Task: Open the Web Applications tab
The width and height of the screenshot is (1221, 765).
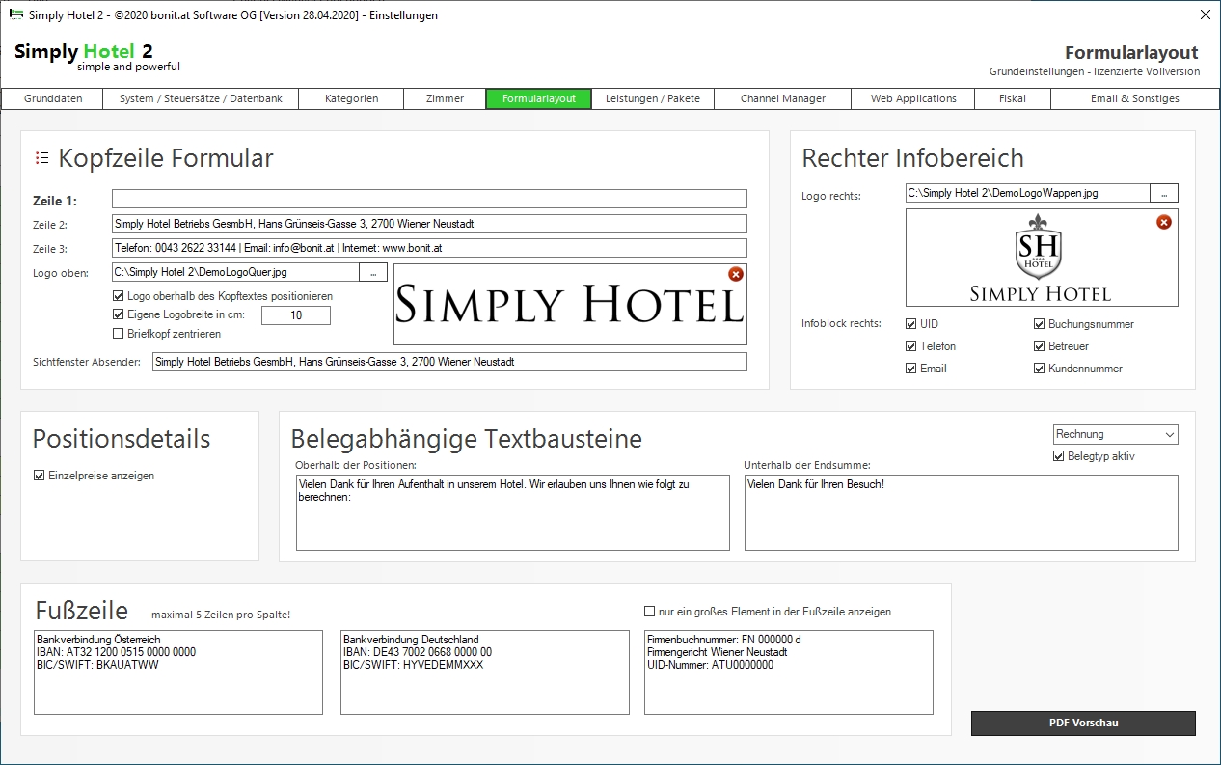Action: pyautogui.click(x=913, y=98)
